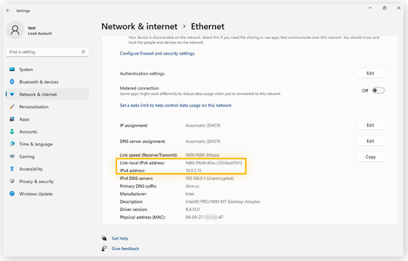Toggle the Metered connection switch

point(377,91)
